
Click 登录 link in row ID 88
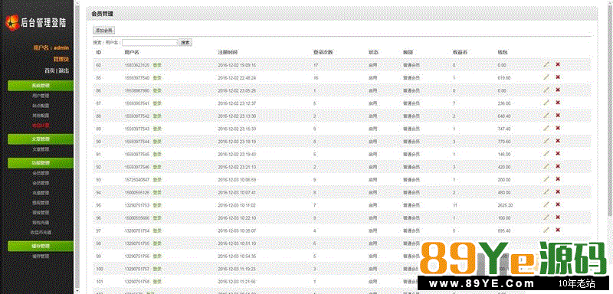pos(157,116)
